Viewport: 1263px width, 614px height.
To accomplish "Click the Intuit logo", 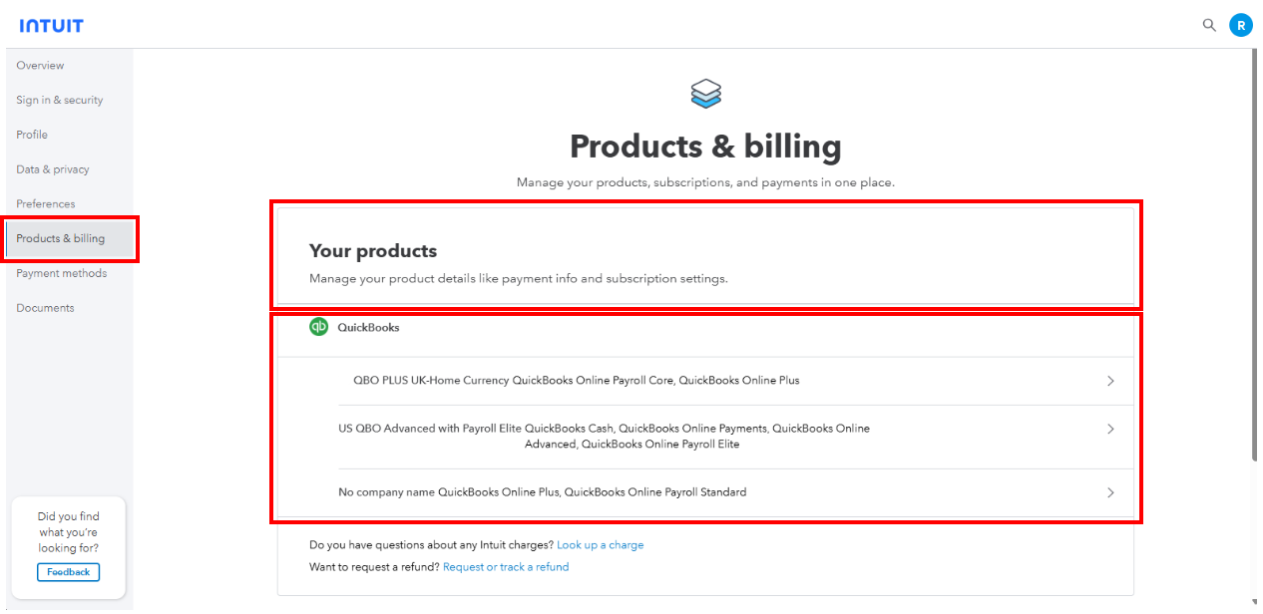I will tap(51, 25).
